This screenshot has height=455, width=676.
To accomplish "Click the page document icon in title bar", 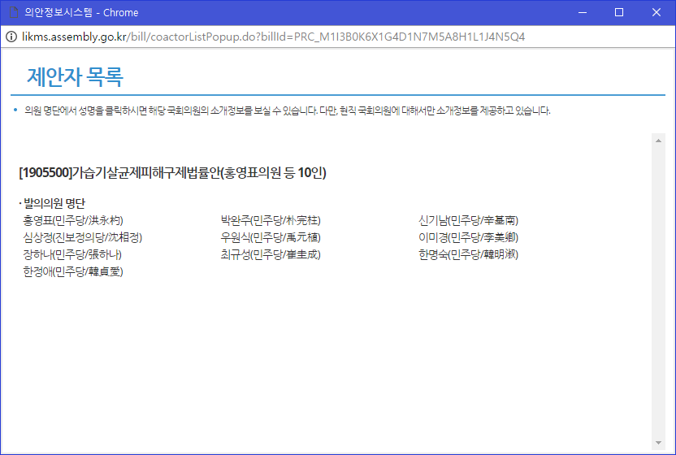I will (14, 12).
